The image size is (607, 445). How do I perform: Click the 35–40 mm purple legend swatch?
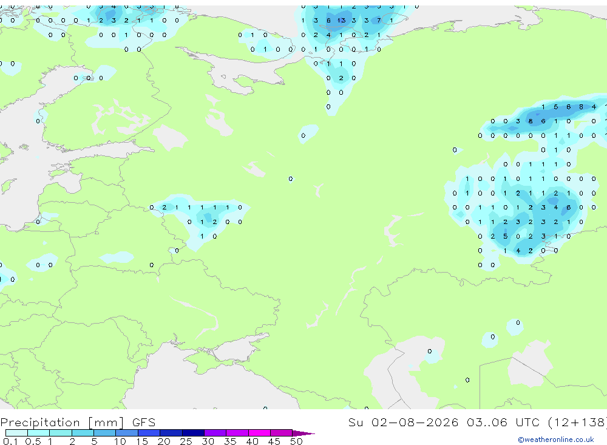[x=237, y=433]
